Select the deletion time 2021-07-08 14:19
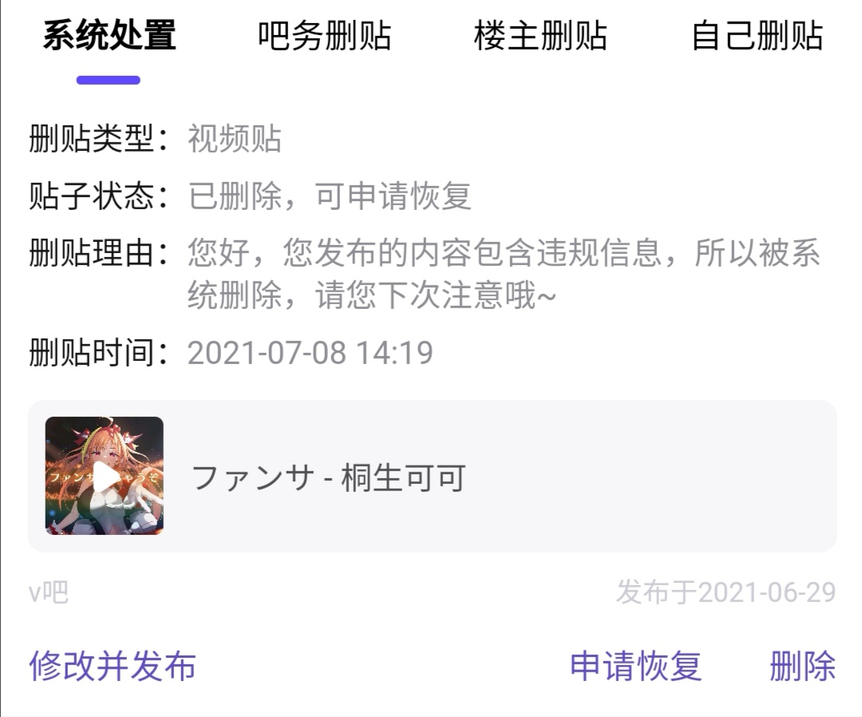This screenshot has height=717, width=862. coord(310,352)
